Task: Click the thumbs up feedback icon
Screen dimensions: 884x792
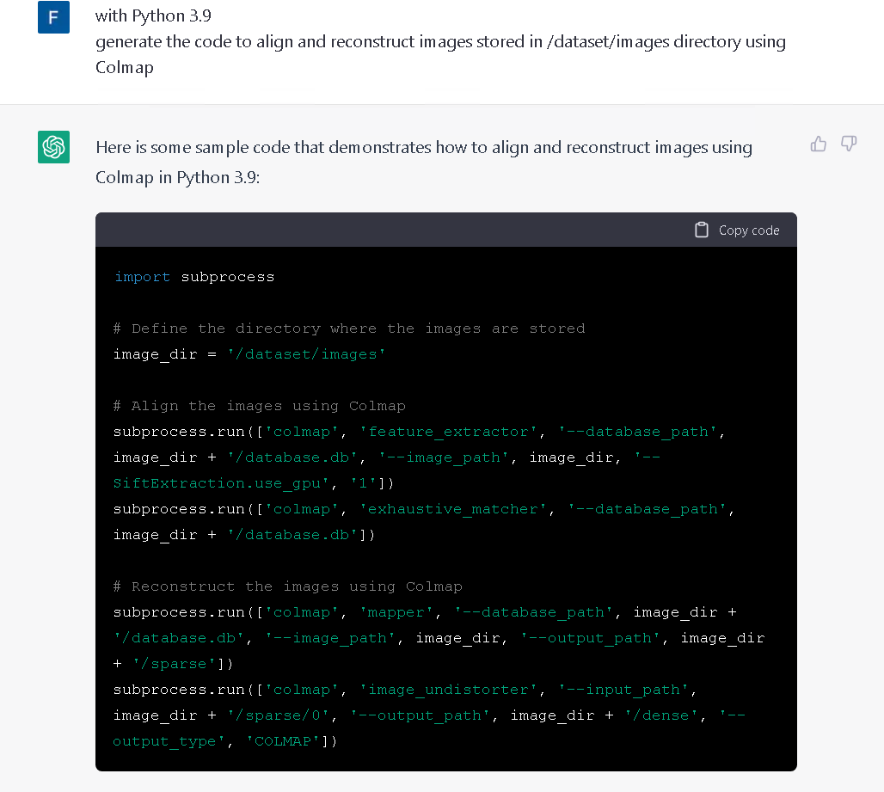Action: pos(818,144)
